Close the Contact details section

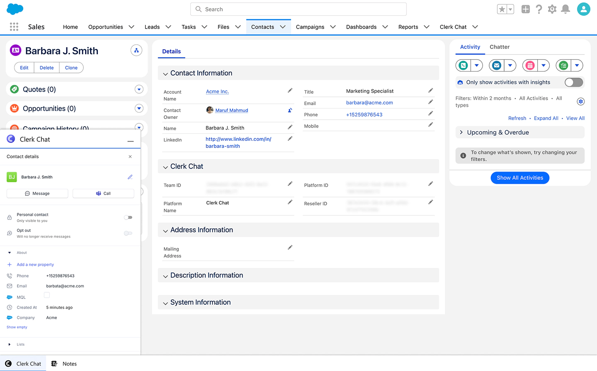click(130, 157)
